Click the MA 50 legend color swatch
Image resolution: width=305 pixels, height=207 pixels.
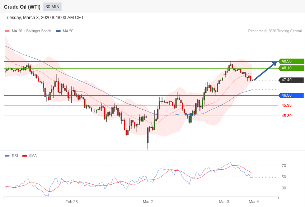click(58, 31)
